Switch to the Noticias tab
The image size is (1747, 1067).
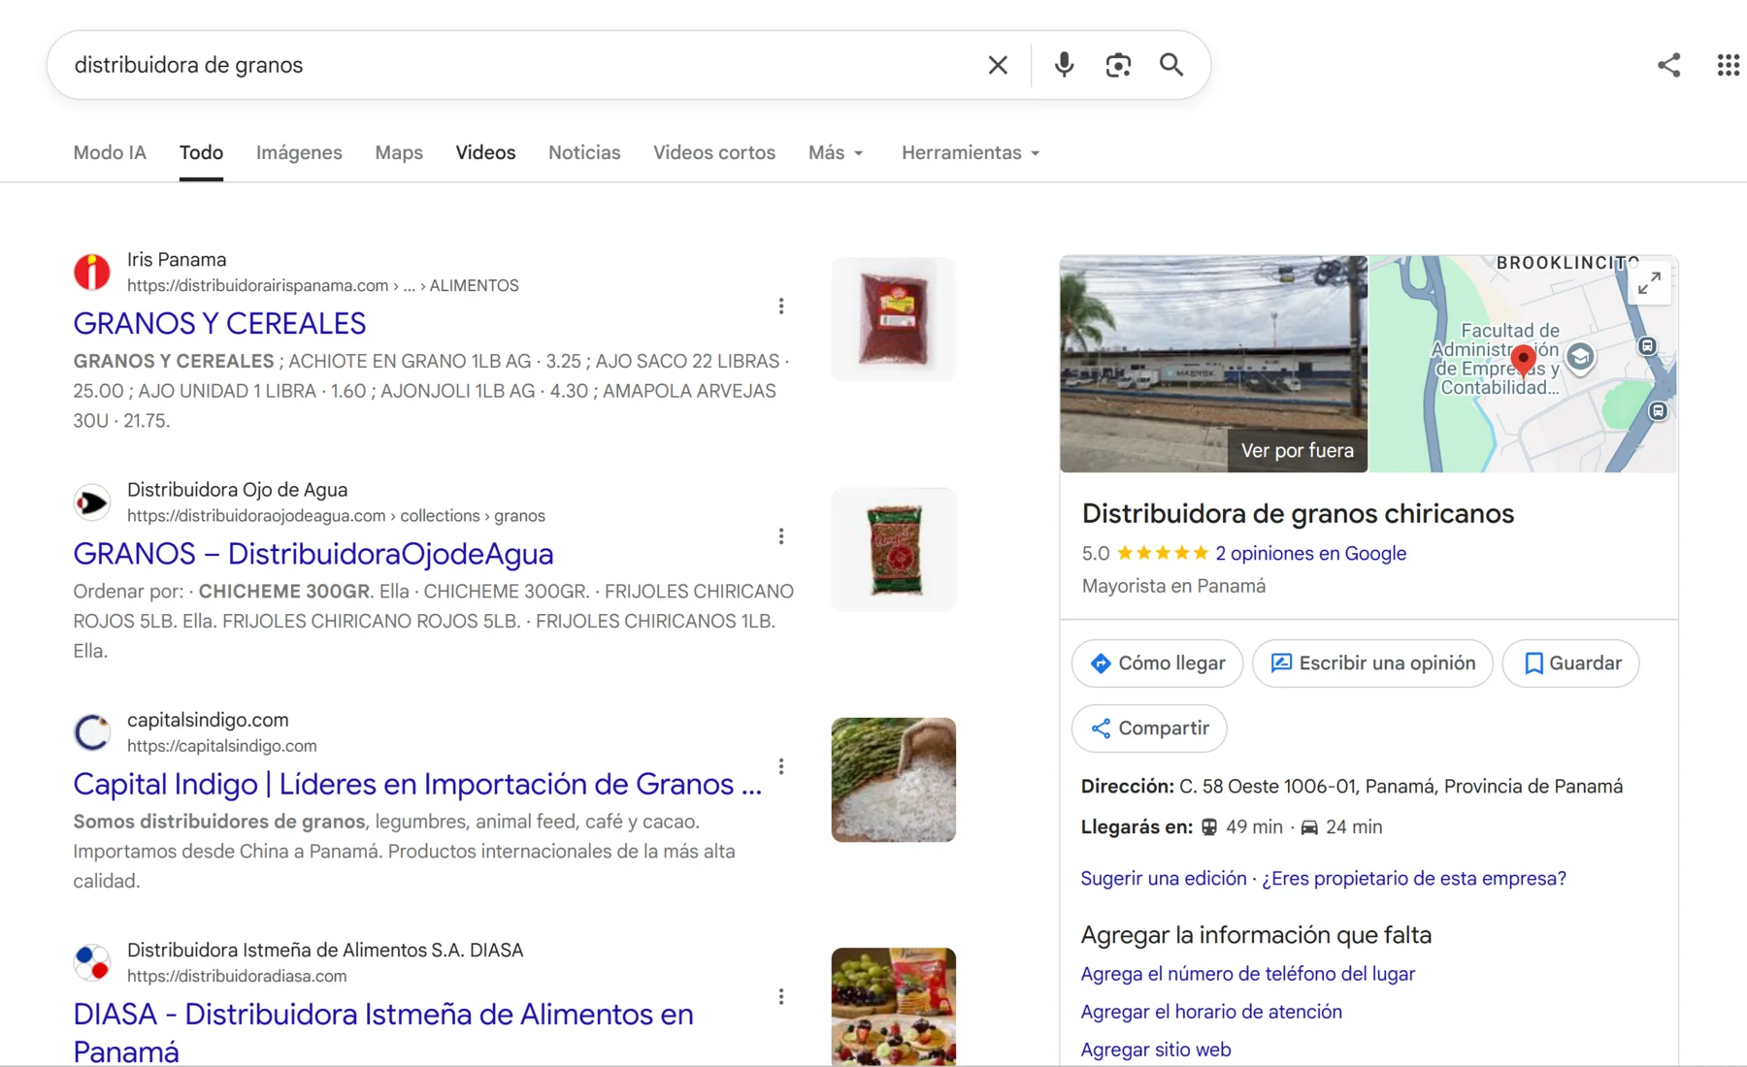click(x=584, y=152)
